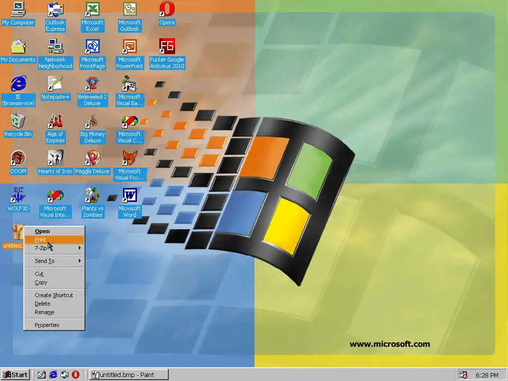Choose Cut in the context menu
The height and width of the screenshot is (381, 508).
[x=55, y=274]
